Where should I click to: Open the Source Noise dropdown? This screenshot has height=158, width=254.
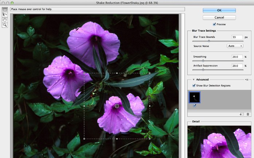tap(235, 46)
